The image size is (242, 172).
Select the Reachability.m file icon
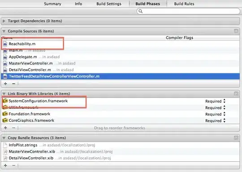pos(5,44)
